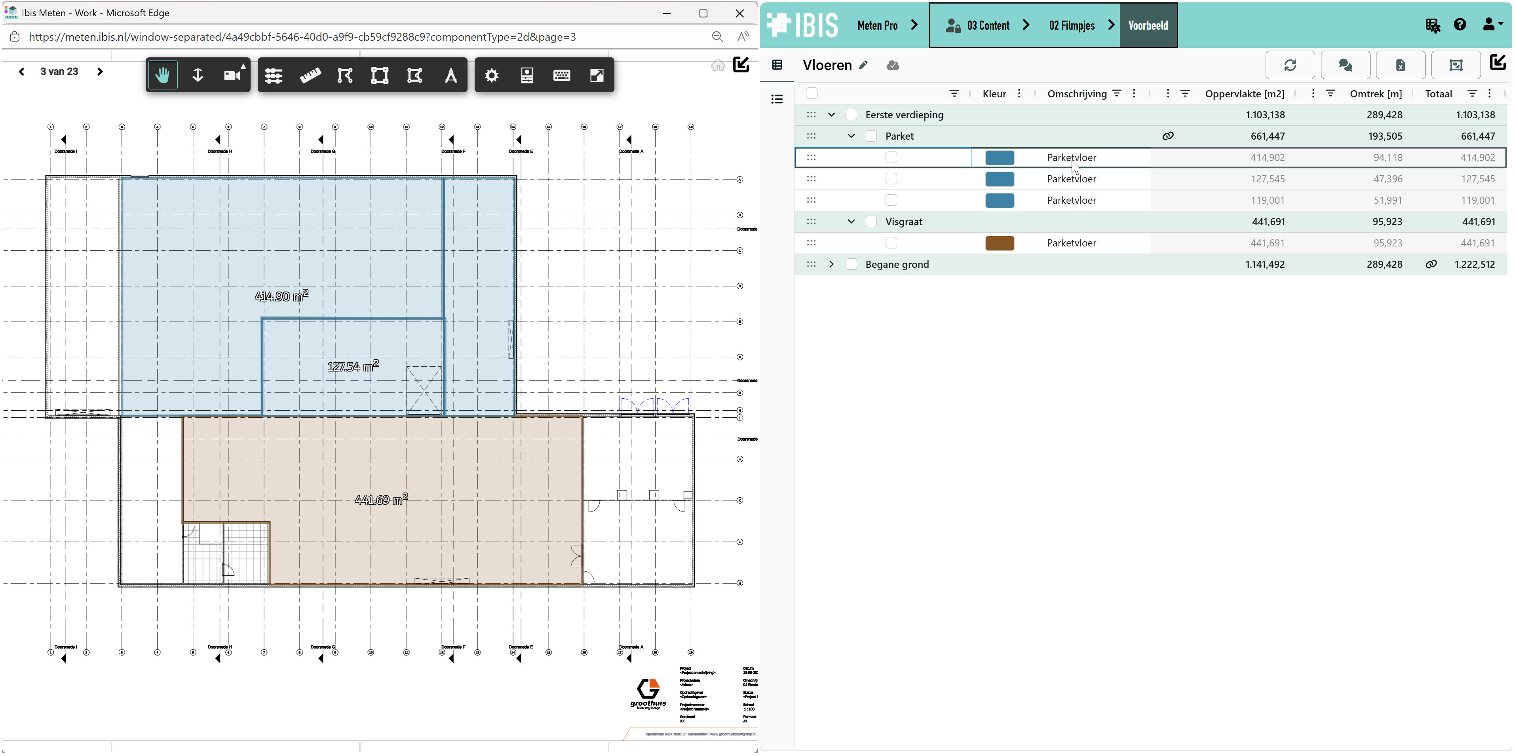Export table with the Excel file icon
This screenshot has height=756, width=1515.
pos(1400,65)
